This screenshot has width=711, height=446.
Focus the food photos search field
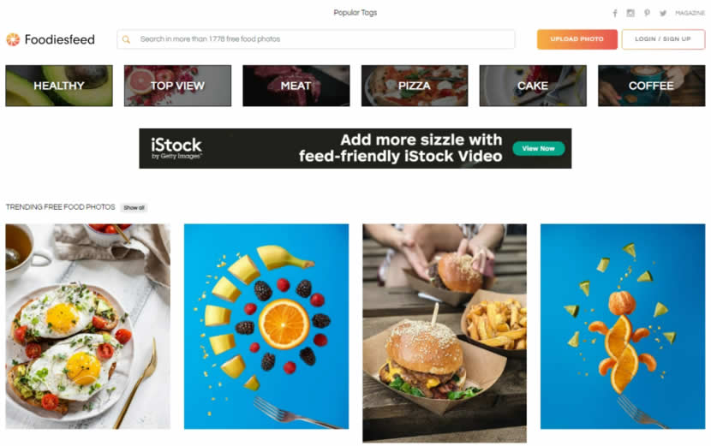click(315, 39)
